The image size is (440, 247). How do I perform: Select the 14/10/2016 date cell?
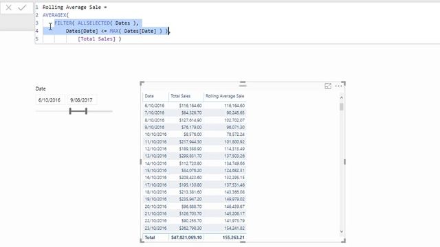point(156,163)
